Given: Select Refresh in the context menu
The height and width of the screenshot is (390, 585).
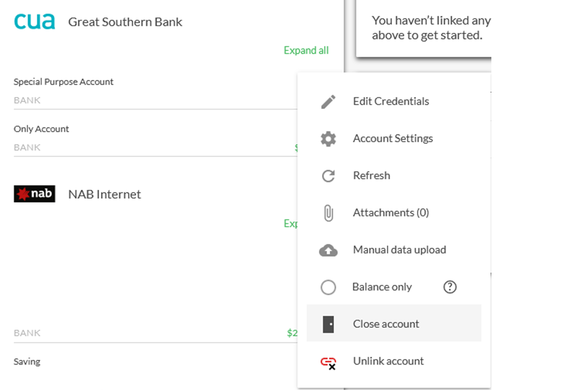Looking at the screenshot, I should pos(394,175).
